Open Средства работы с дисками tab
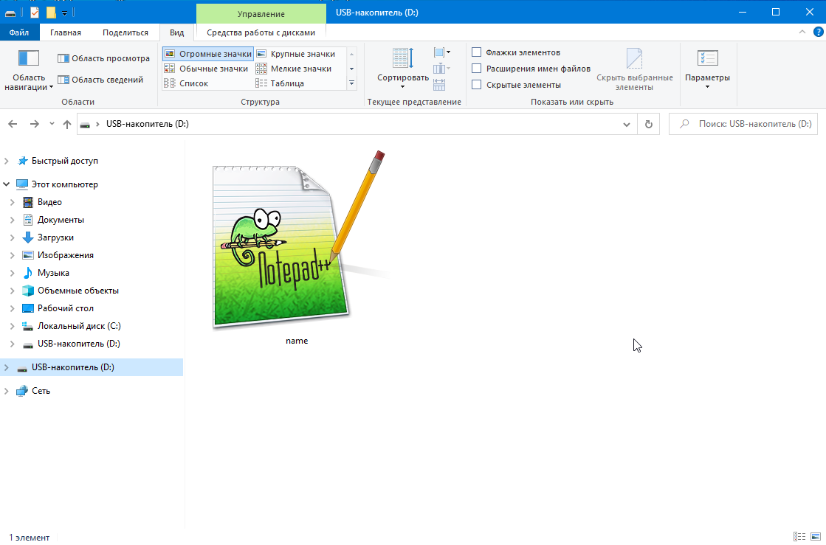826x545 pixels. 261,32
